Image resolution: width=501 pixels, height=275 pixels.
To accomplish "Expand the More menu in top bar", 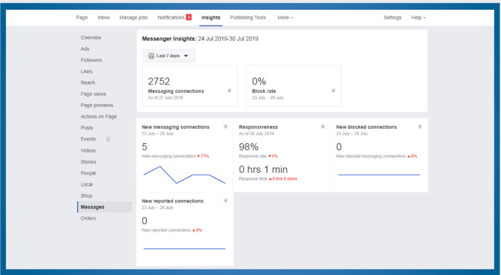I will pos(285,18).
